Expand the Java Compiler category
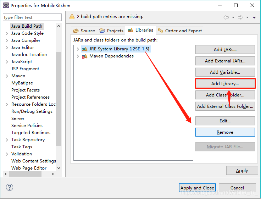This screenshot has width=261, height=199. coord(7,40)
